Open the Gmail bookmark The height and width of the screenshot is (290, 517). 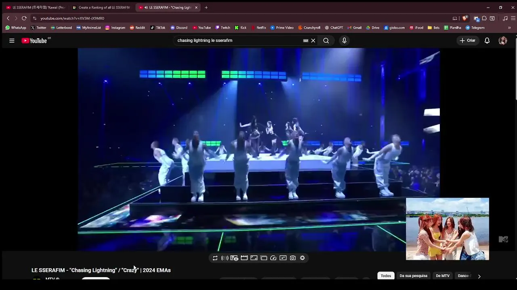coord(354,28)
